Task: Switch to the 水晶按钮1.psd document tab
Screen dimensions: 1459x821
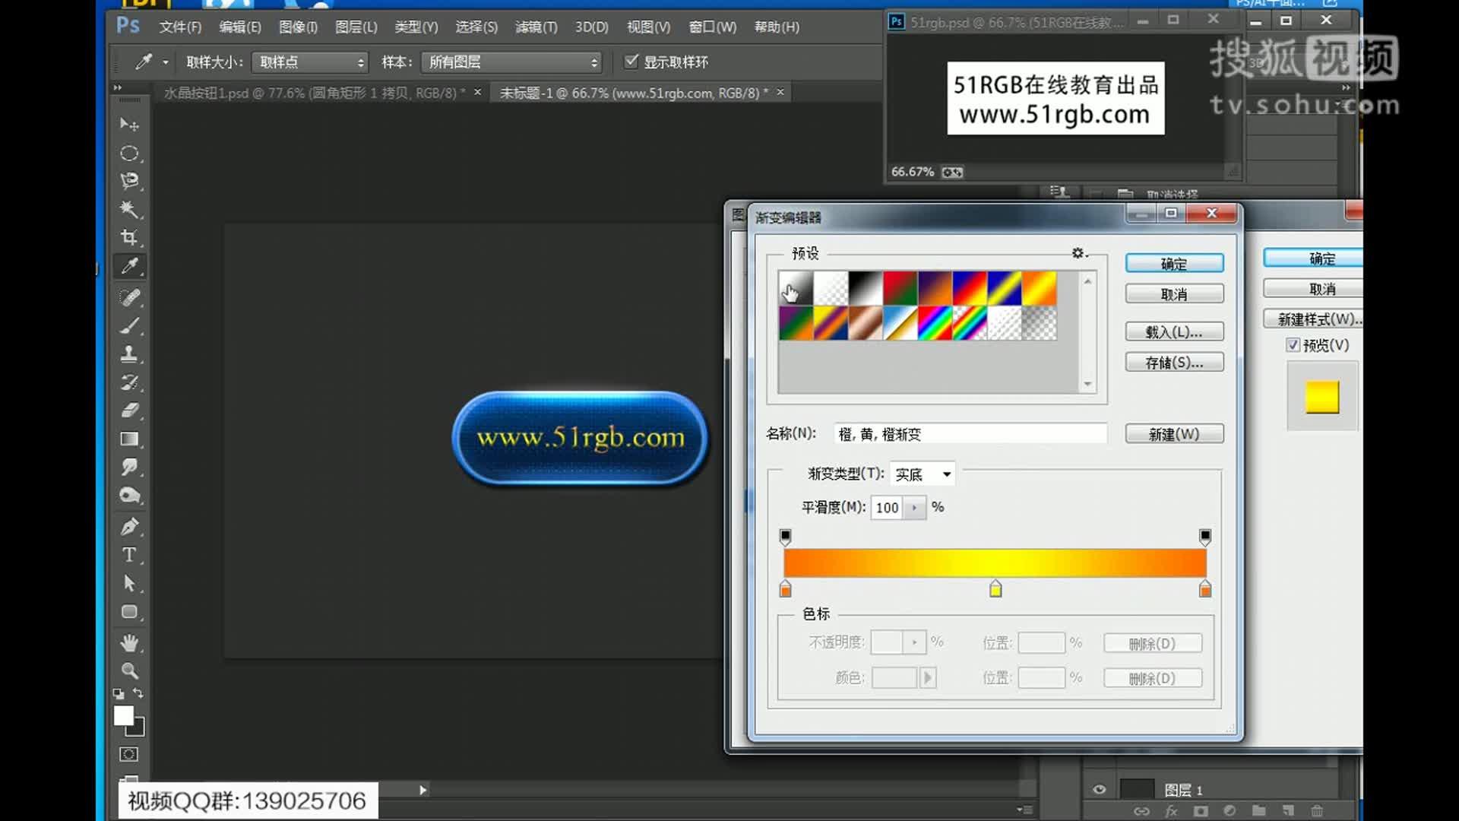Action: [x=312, y=91]
